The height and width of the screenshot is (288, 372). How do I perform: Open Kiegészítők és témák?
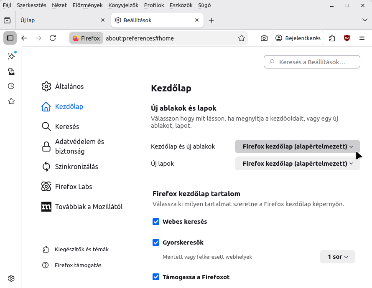tap(82, 249)
